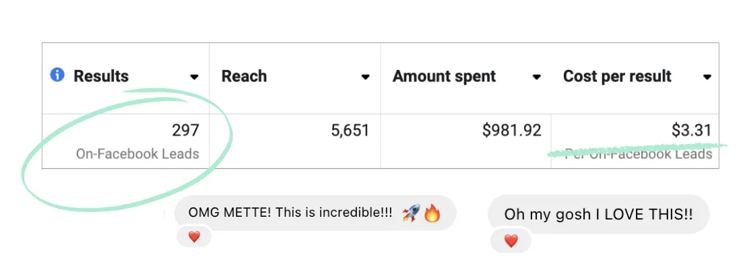Click the On-Facebook Leads label under 297
The image size is (745, 272).
click(x=137, y=154)
